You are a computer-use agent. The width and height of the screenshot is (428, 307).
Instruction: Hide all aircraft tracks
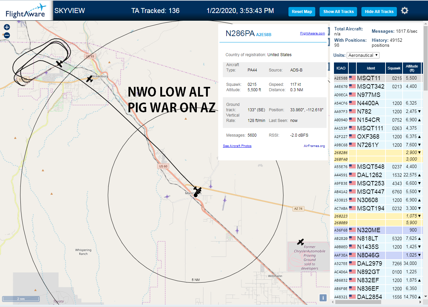tap(379, 11)
